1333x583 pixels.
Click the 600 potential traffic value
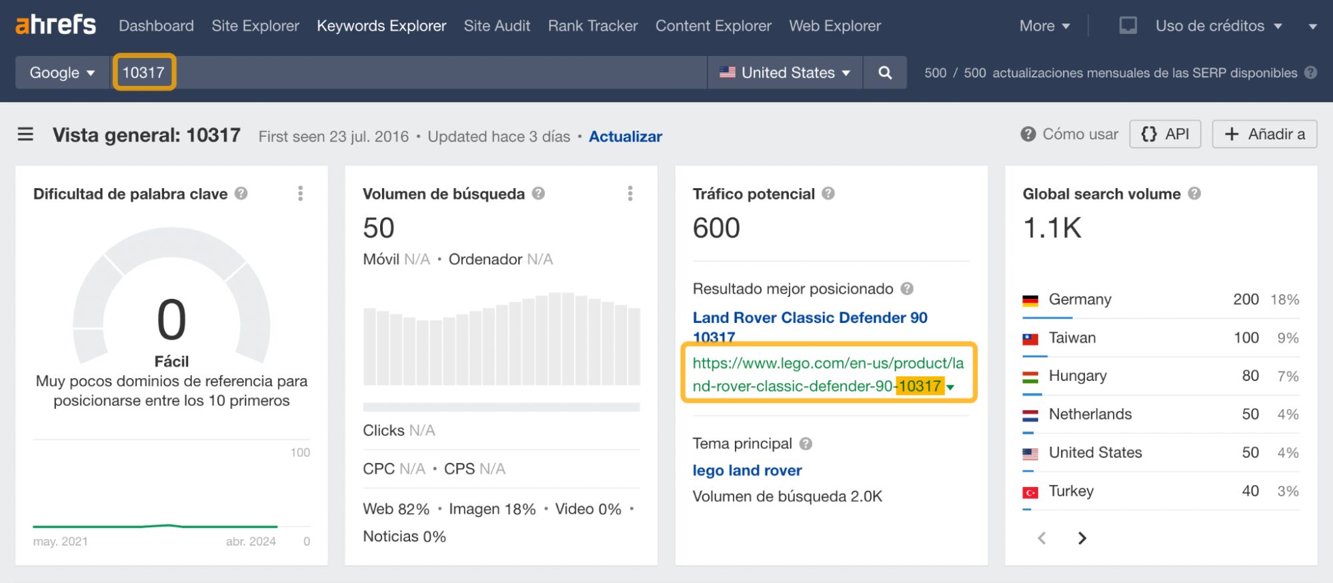[x=716, y=228]
